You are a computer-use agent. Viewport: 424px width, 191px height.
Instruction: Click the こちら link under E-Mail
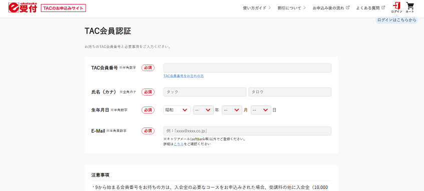(x=179, y=144)
